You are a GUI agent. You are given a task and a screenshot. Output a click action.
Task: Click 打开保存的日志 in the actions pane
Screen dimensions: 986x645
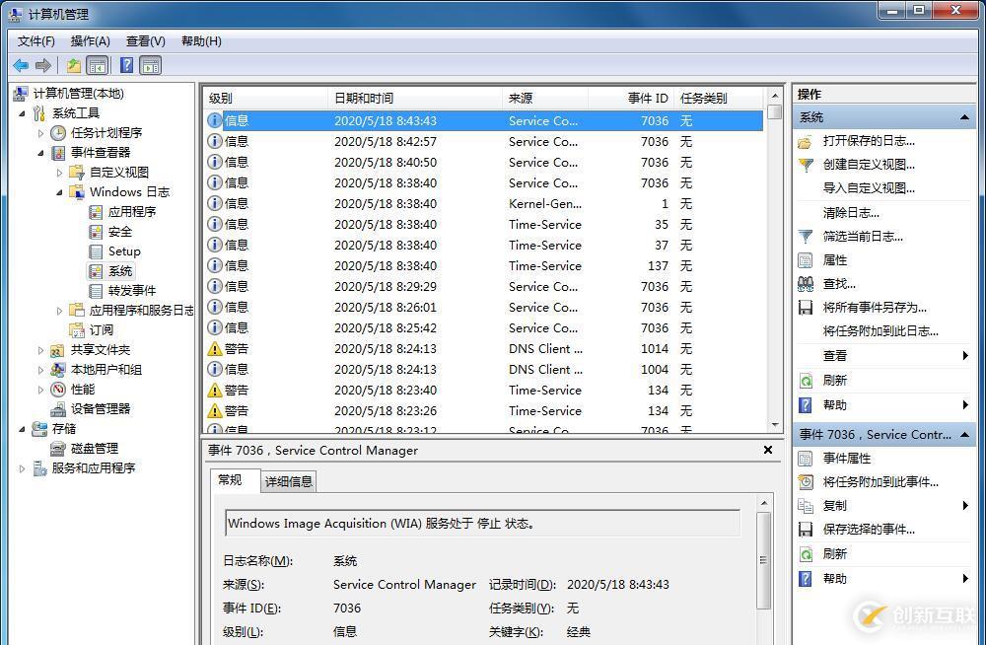pos(869,141)
